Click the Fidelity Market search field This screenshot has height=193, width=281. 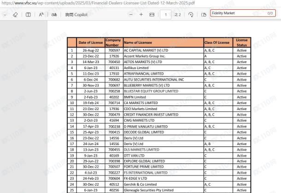click(243, 13)
